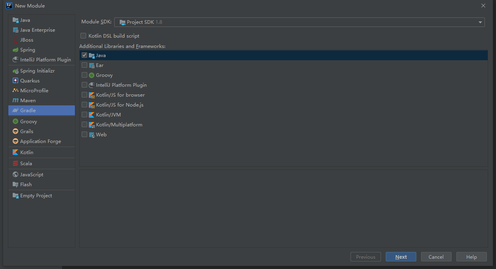Choose the Groovy icon in the sidebar
The width and height of the screenshot is (496, 269).
click(x=15, y=122)
